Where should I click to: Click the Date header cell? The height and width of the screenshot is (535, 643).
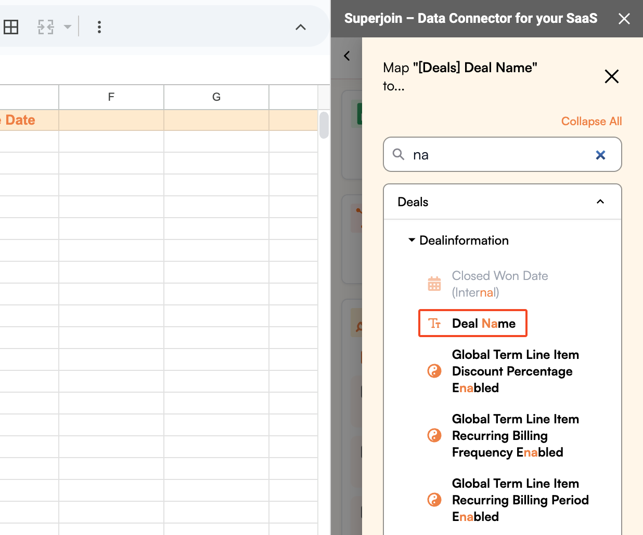click(29, 120)
